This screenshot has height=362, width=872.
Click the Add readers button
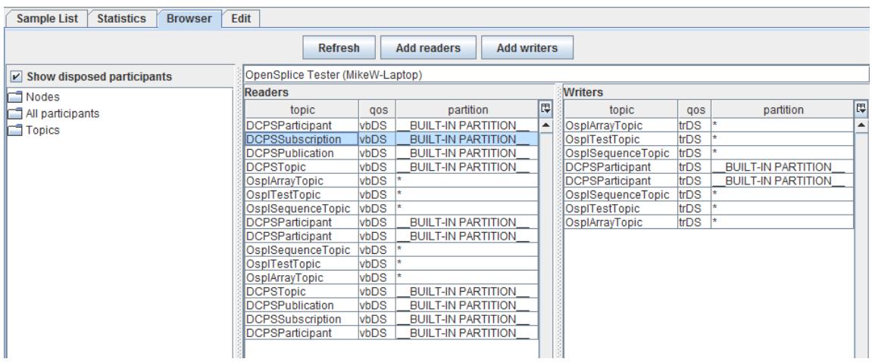click(x=428, y=48)
